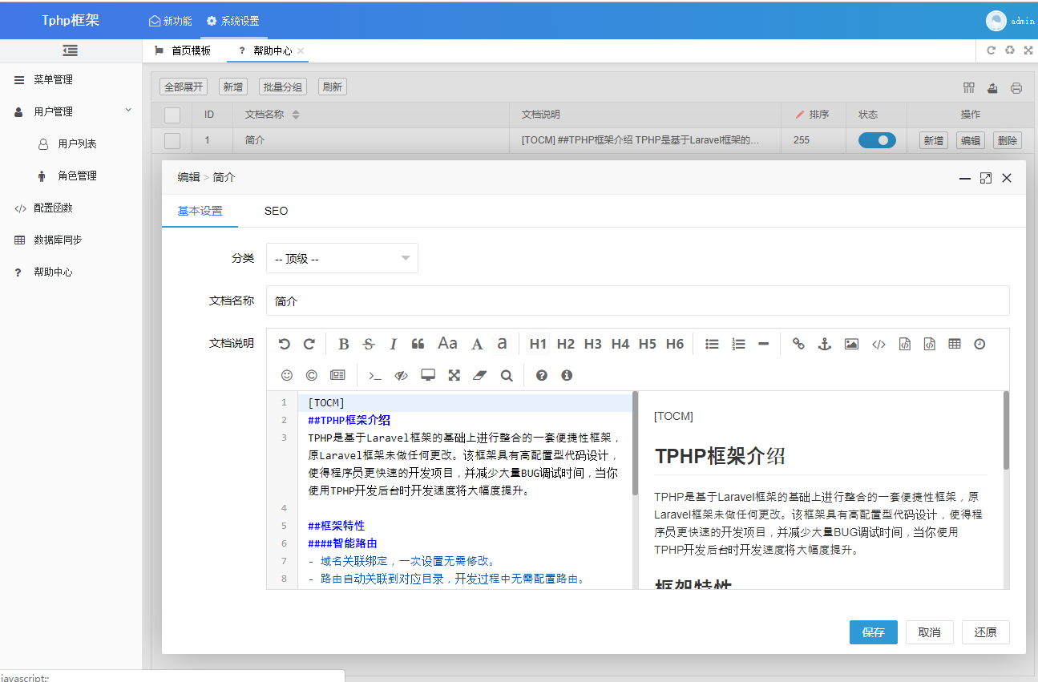Insert unordered bullet list
The height and width of the screenshot is (682, 1038).
[x=712, y=344]
